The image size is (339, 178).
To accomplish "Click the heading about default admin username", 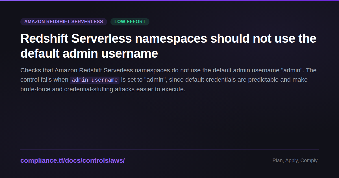I will (168, 46).
